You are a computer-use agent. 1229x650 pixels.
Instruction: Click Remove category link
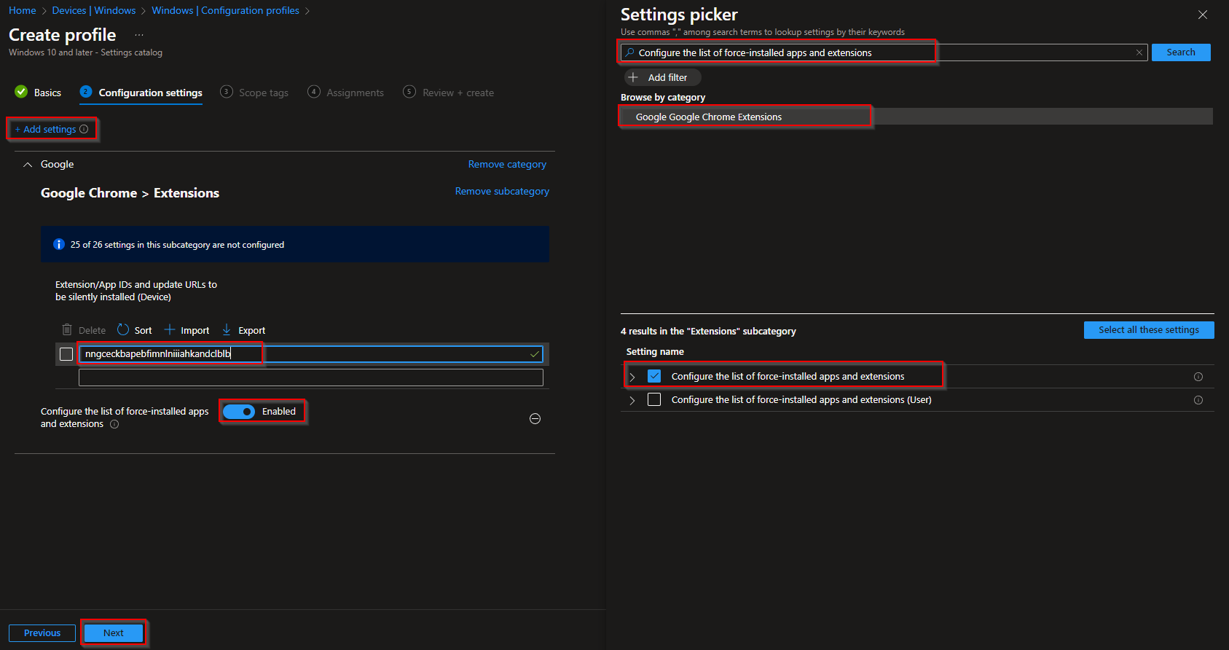tap(507, 164)
